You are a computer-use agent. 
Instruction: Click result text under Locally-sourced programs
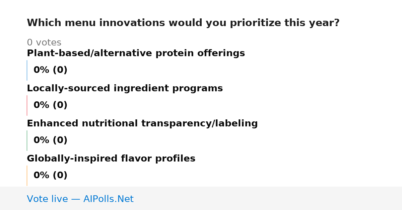coord(50,105)
